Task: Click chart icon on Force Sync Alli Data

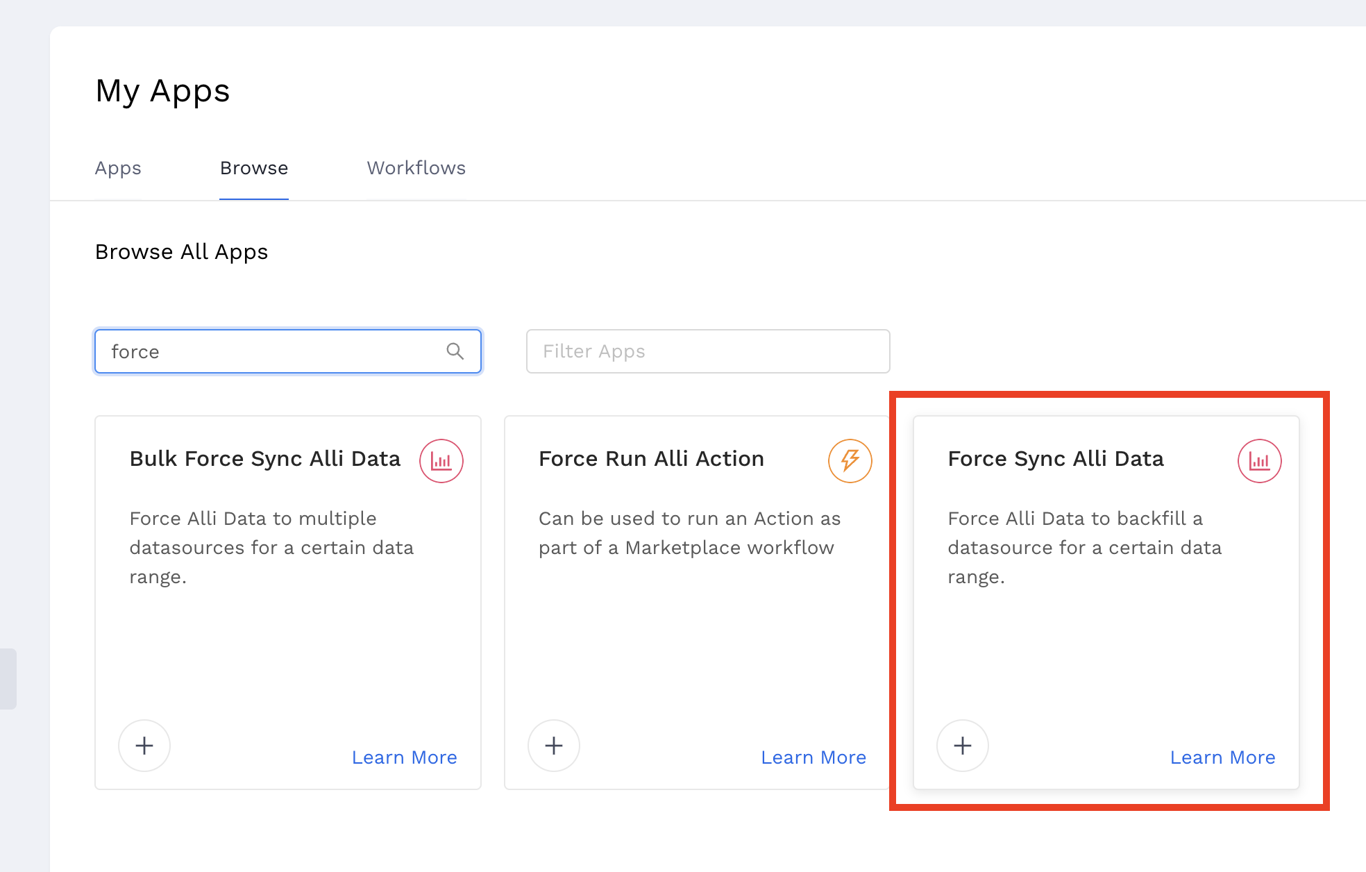Action: 1259,460
